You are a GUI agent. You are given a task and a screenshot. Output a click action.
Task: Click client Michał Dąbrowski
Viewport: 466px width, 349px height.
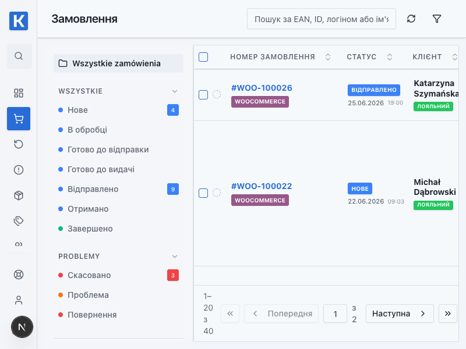(435, 187)
